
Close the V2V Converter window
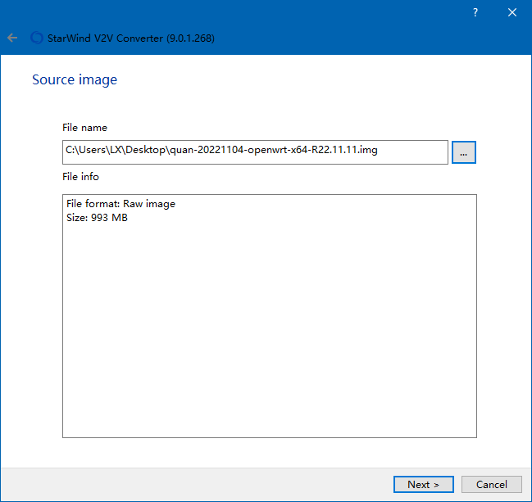tap(512, 12)
